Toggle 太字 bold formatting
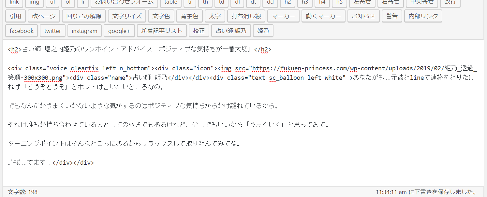The image size is (487, 197). pos(215,16)
